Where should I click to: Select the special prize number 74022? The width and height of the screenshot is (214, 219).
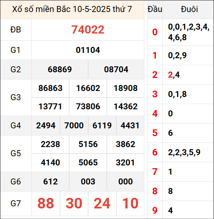88,30
